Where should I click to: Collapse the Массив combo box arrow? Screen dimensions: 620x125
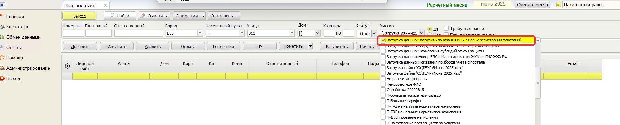[x=422, y=33]
